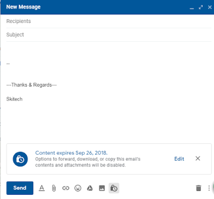Toggle confidential mode lock-clock icon

click(x=114, y=188)
